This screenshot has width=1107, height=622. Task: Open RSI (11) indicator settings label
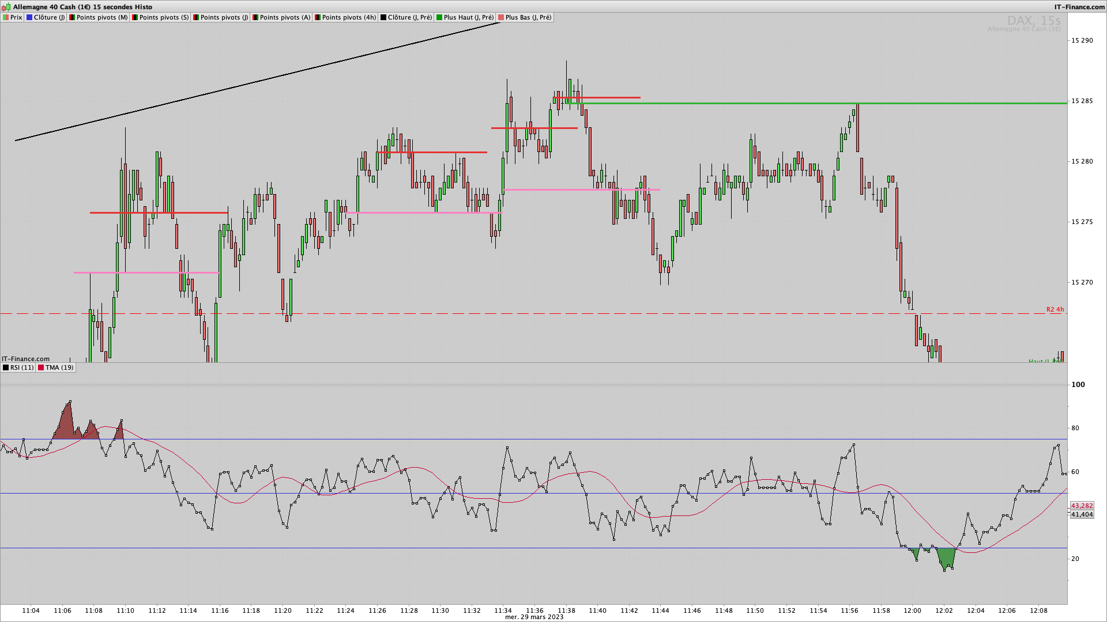[x=21, y=367]
